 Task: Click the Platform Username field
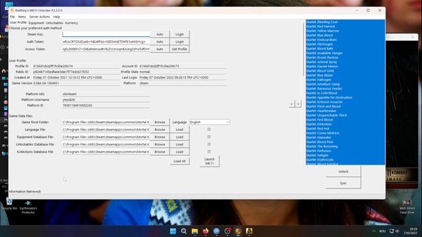tap(105, 99)
